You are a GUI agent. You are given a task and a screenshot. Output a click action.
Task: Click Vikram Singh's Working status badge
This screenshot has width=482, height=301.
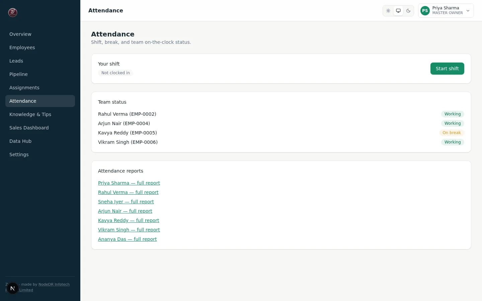453,142
